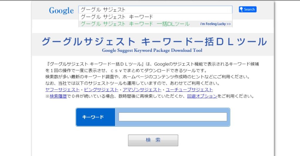Select the suggestion グーグル サジェスト キーワード
This screenshot has width=300, height=156.
[155, 17]
